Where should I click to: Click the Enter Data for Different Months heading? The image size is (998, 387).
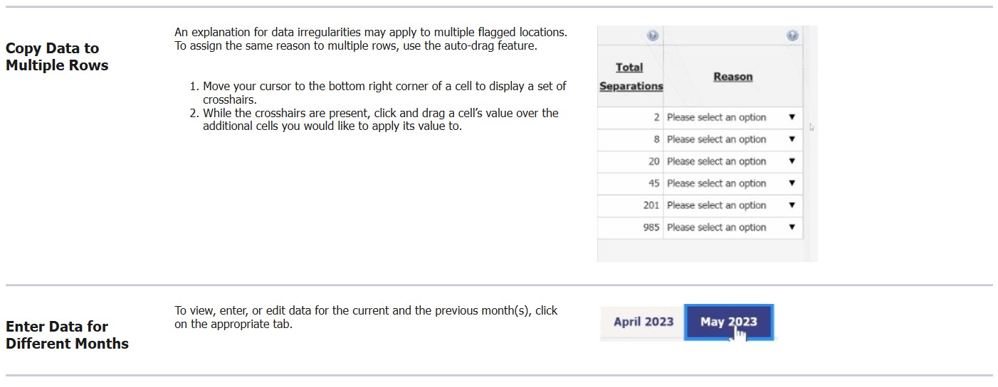67,335
